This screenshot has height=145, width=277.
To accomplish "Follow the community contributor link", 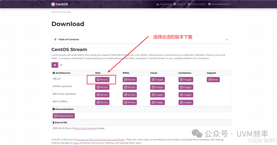I will point(100,140).
